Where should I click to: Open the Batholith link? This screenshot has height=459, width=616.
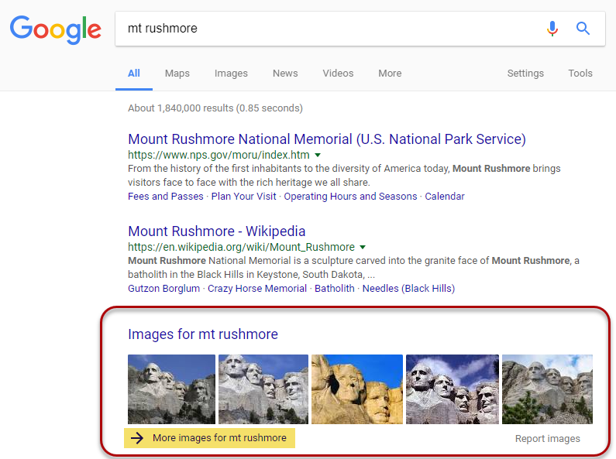coord(334,289)
